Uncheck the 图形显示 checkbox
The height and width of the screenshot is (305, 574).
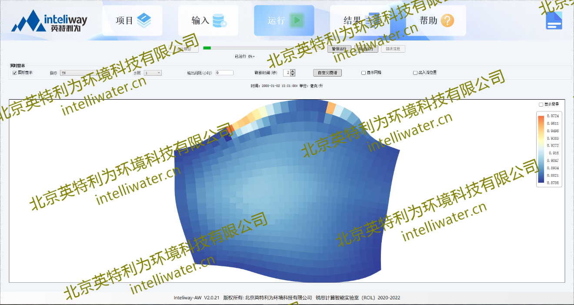(x=15, y=73)
